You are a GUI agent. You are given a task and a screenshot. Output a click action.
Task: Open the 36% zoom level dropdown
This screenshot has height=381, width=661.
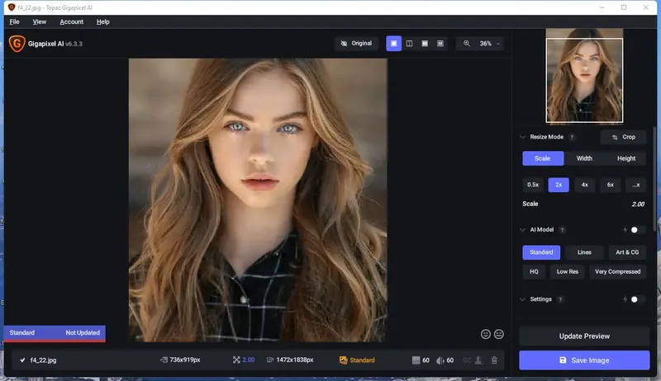[489, 44]
